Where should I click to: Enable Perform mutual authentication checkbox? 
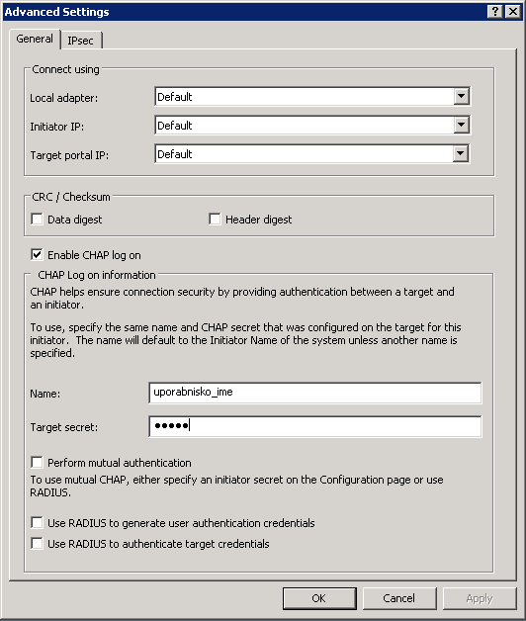[37, 462]
